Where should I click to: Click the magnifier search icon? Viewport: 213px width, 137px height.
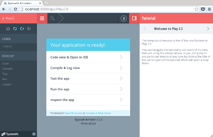point(52,18)
